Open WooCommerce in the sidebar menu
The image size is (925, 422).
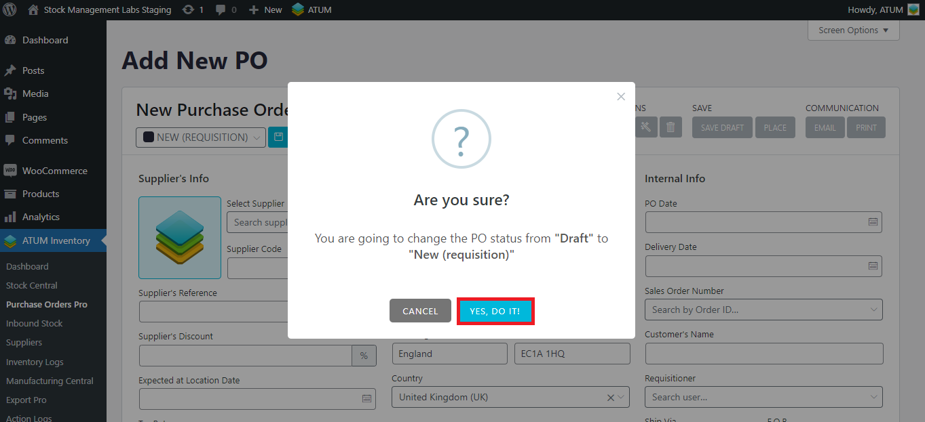(x=54, y=171)
